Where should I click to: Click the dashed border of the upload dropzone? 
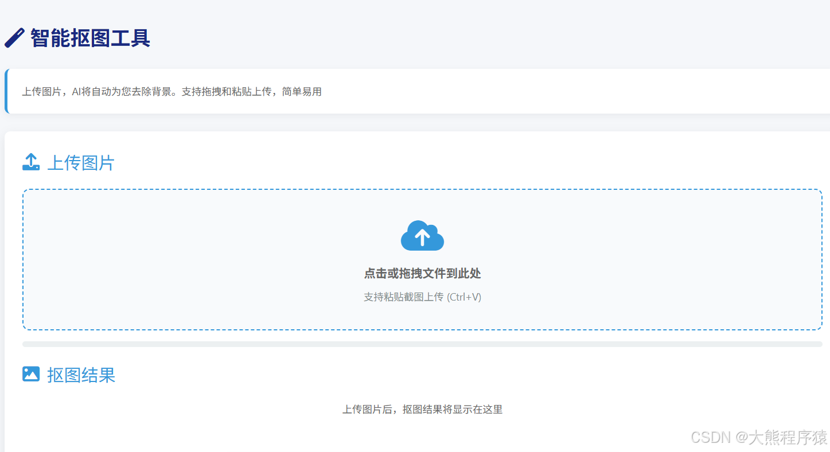422,189
